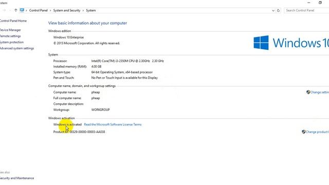This screenshot has height=185, width=329.
Task: Click the processor value Intel Core i3-2350M
Action: (127, 61)
